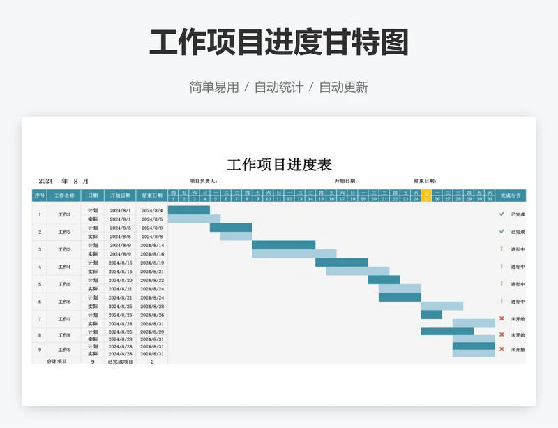
Task: Select the exclamation icon for 工作3 进行中
Action: click(502, 249)
